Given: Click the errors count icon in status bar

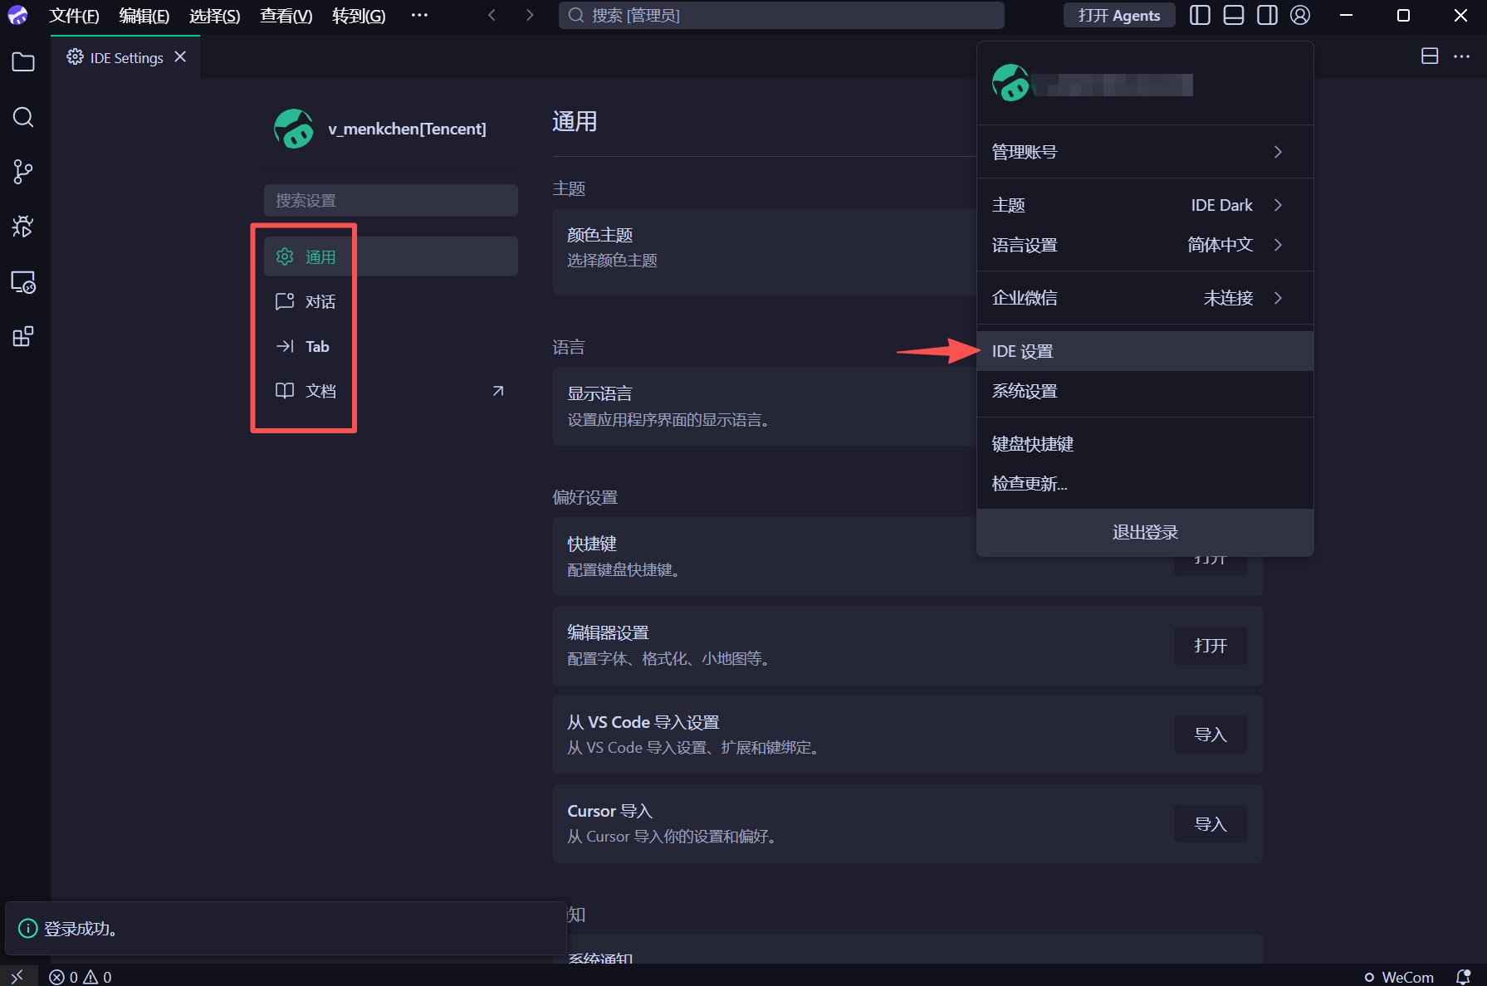Looking at the screenshot, I should [x=56, y=977].
